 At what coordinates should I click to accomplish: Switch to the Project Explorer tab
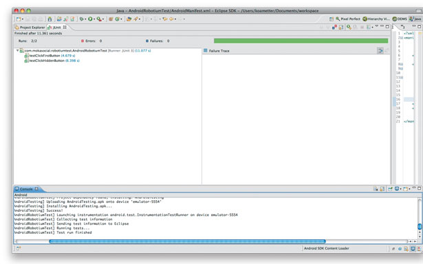pyautogui.click(x=30, y=27)
